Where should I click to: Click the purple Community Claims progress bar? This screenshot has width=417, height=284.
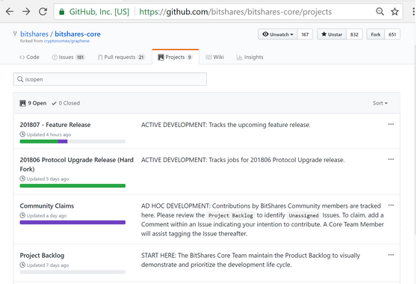click(72, 222)
